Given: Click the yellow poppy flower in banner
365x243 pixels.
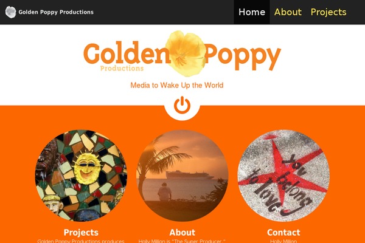Looking at the screenshot, I should (x=186, y=53).
